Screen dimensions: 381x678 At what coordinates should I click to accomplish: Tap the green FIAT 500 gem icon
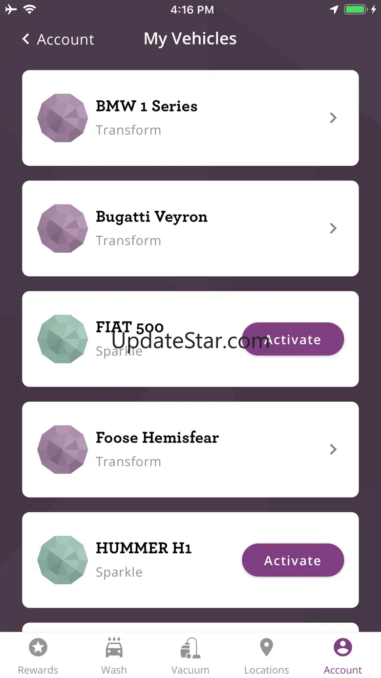point(63,339)
